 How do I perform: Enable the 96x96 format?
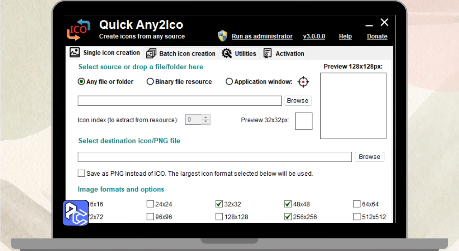[x=150, y=217]
